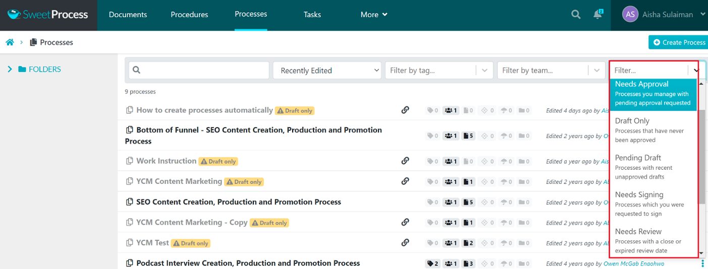
Task: Expand the FOLDERS tree
Action: point(10,70)
